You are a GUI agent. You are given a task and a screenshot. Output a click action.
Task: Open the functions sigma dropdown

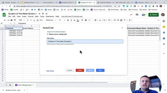point(130,20)
